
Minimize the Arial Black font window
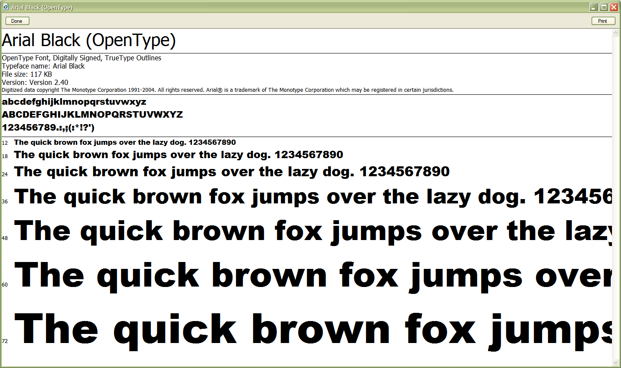[594, 7]
